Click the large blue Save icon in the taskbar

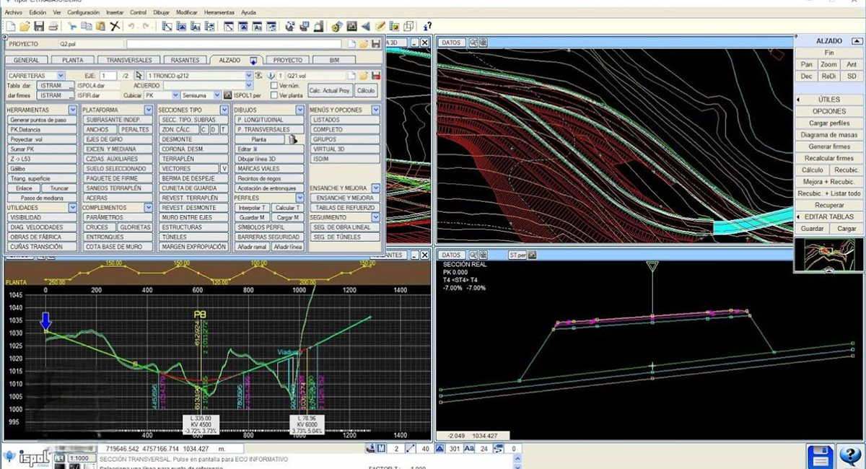click(x=822, y=455)
